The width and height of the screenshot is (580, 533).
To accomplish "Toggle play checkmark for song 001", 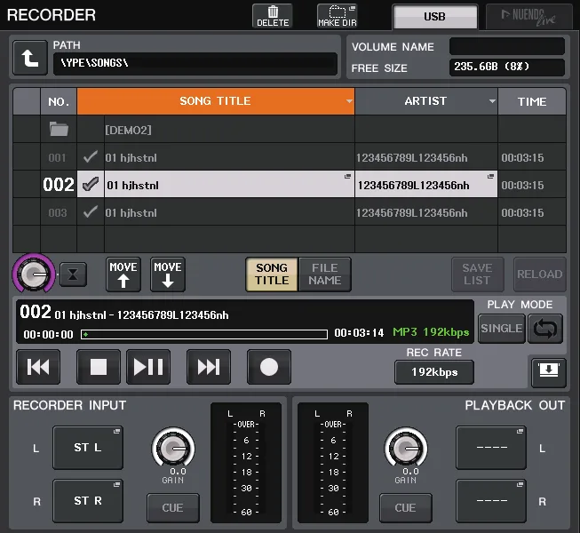I will pos(91,157).
